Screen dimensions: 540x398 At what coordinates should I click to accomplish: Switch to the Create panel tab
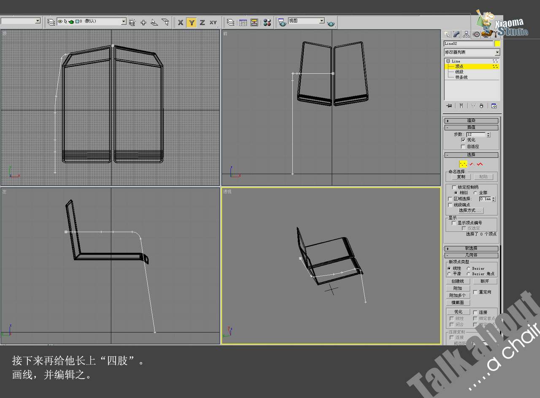click(447, 35)
